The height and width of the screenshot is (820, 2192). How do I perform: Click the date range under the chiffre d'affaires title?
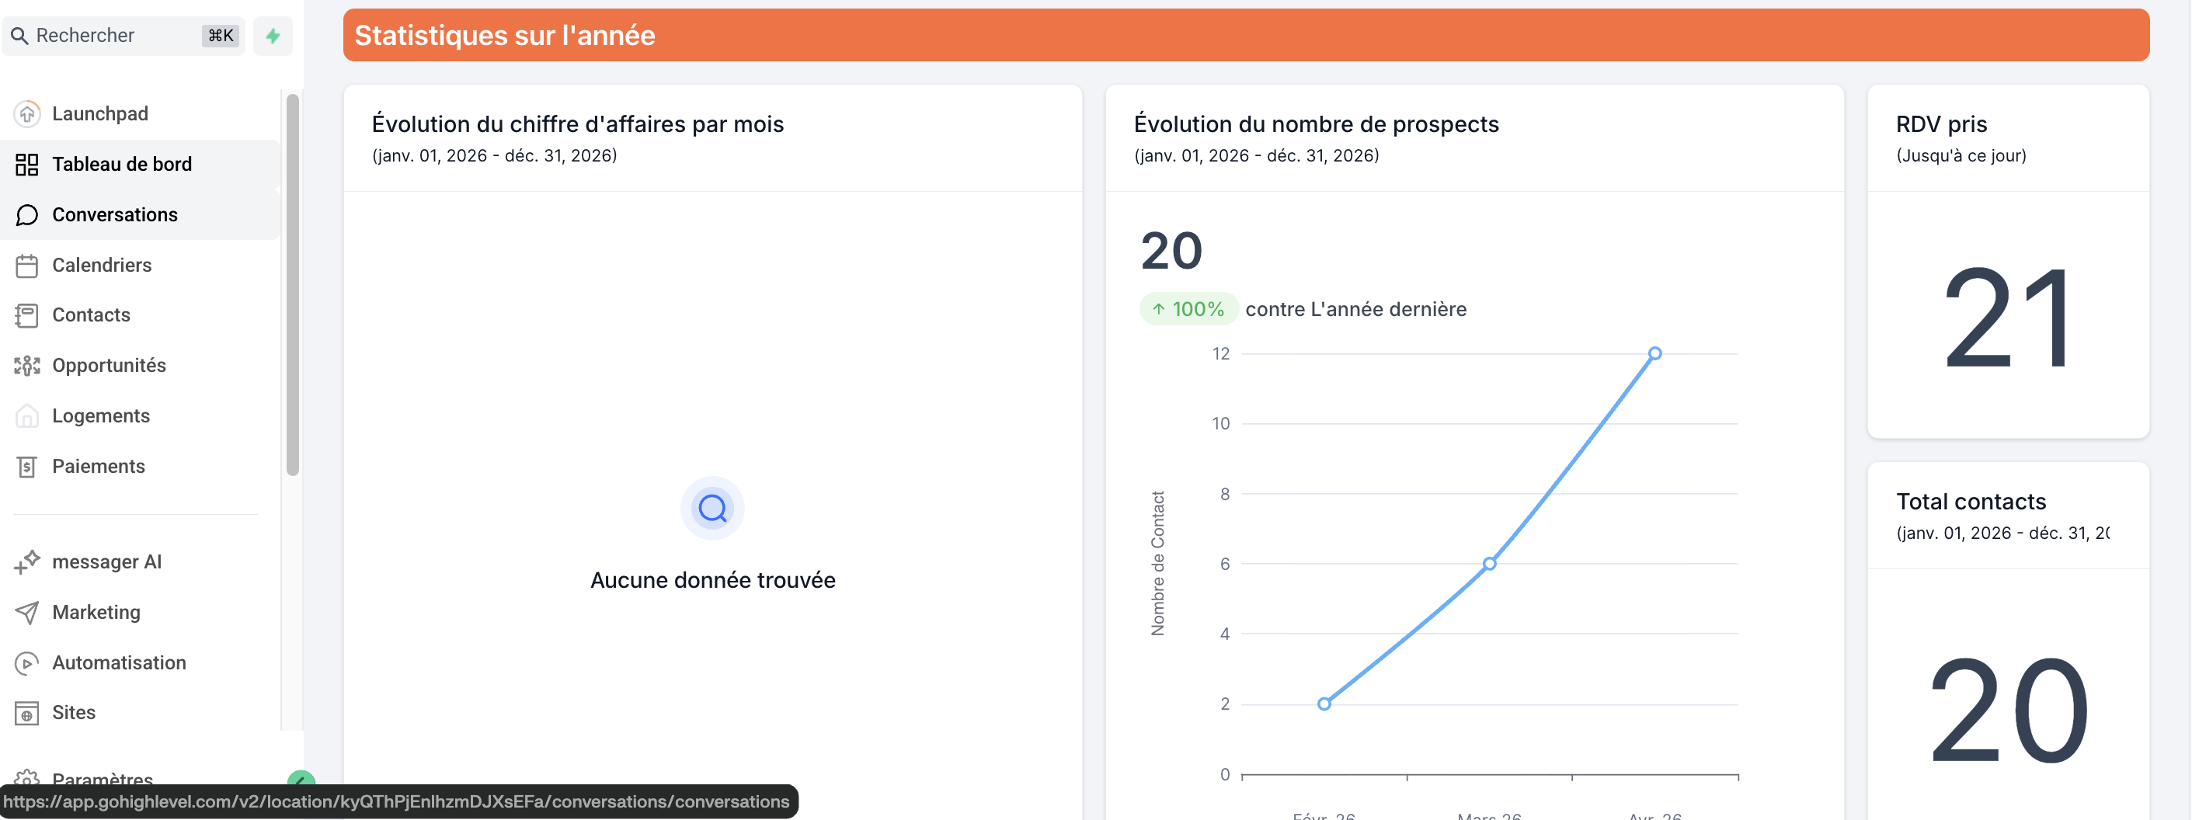[x=494, y=155]
